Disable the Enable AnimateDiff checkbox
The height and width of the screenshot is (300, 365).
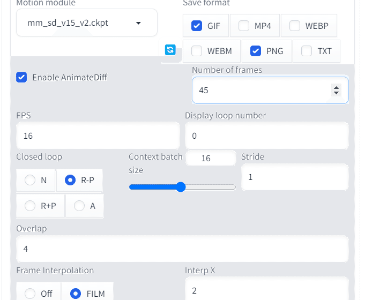22,77
